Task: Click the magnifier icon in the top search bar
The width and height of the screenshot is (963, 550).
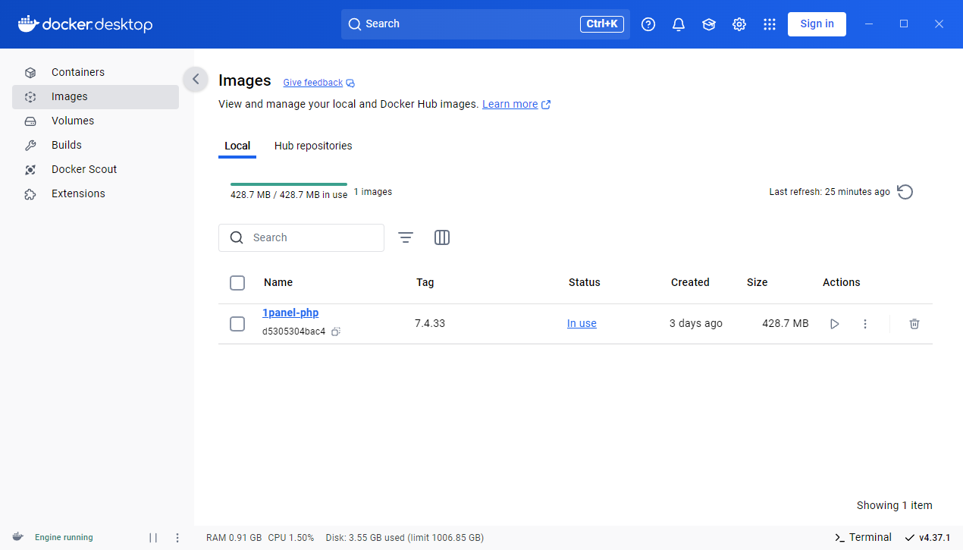Action: pos(354,24)
